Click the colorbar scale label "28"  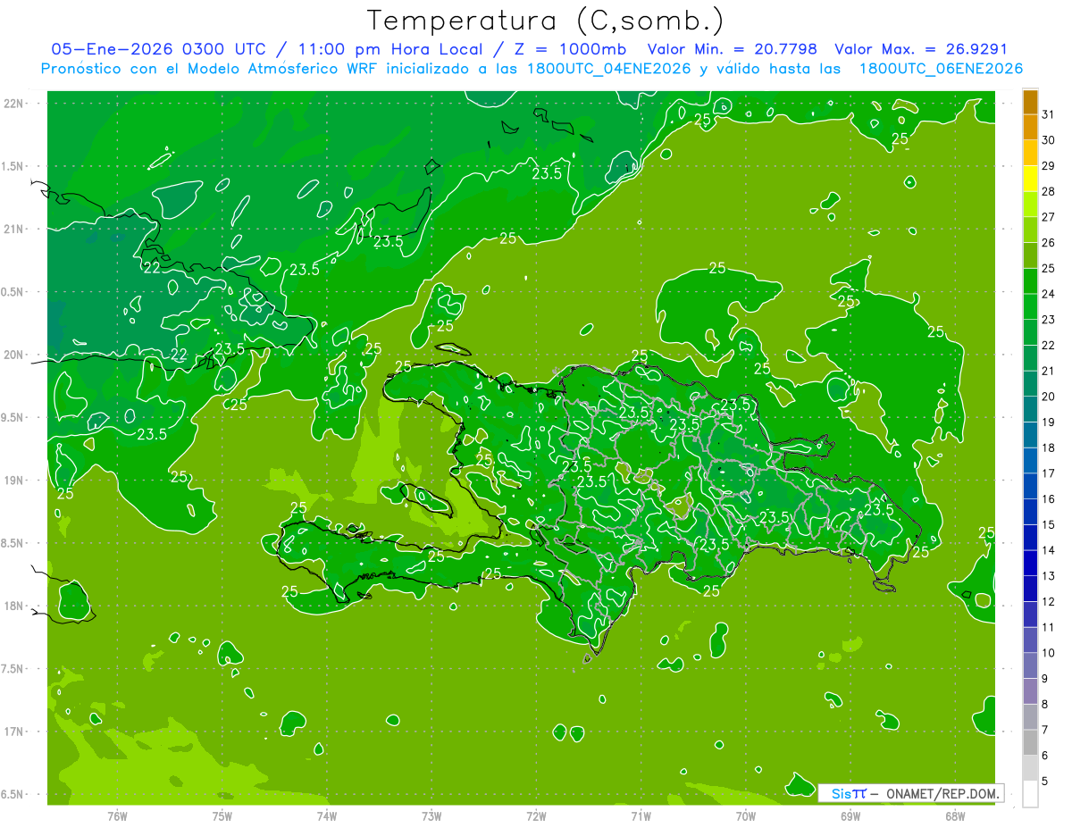(1049, 191)
